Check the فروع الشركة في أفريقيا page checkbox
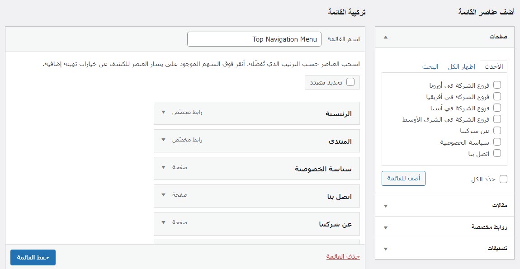 click(x=497, y=96)
